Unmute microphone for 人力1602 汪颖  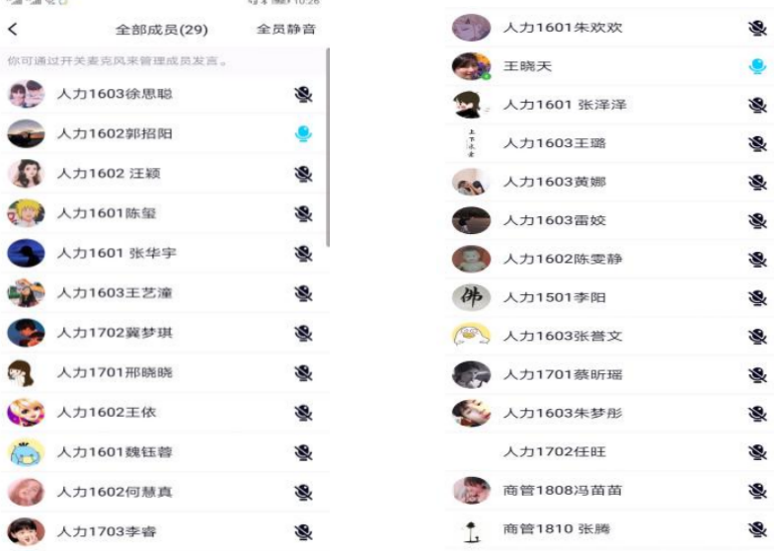[x=304, y=174]
